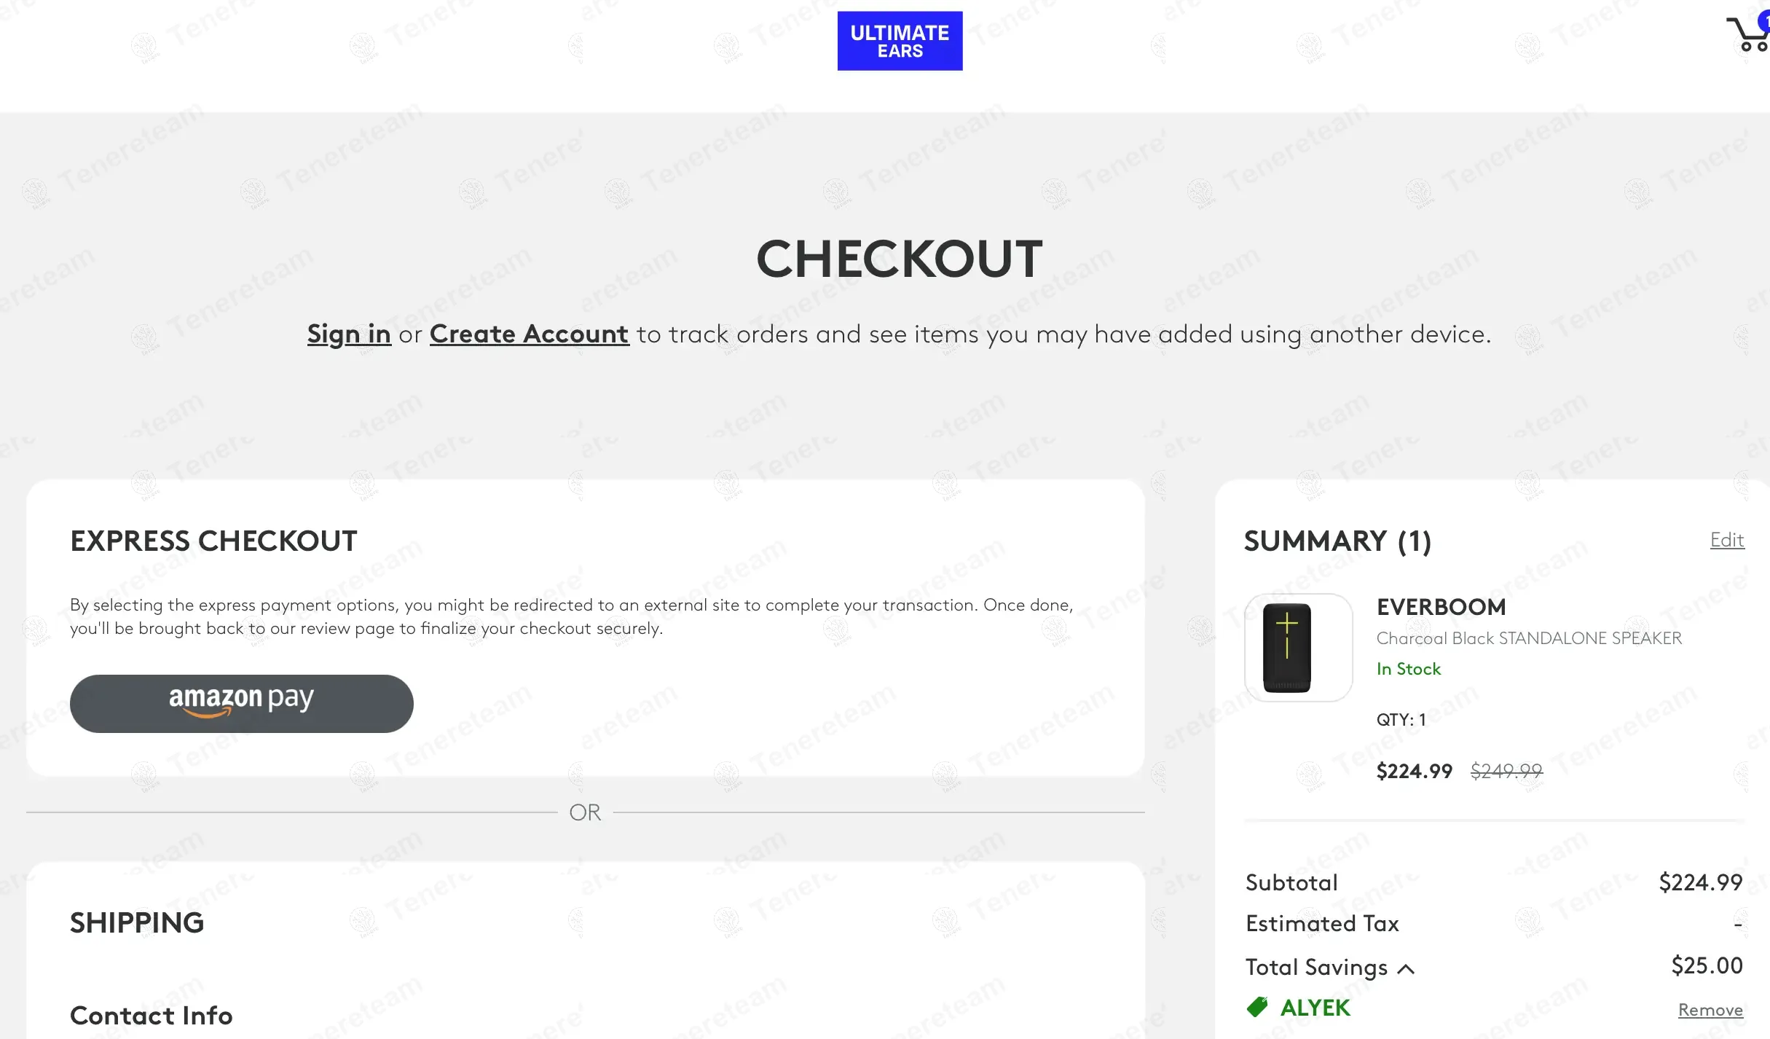Image resolution: width=1770 pixels, height=1039 pixels.
Task: Pay with the Amazon Pay button
Action: 242,703
